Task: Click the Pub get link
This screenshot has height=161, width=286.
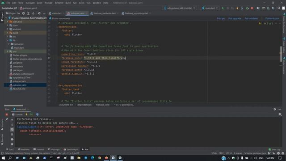Action: pos(221,18)
